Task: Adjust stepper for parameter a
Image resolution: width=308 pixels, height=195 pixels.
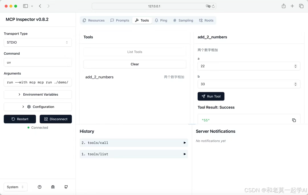Action: [x=295, y=66]
